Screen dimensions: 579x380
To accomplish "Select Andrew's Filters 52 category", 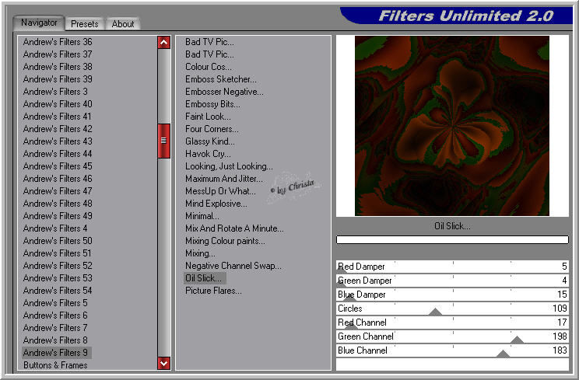I will pyautogui.click(x=58, y=266).
